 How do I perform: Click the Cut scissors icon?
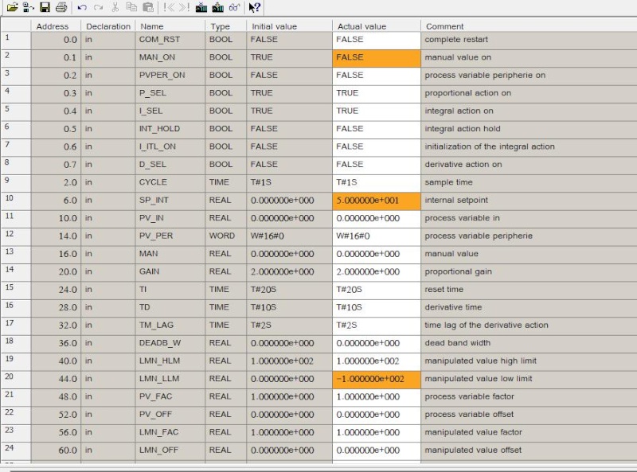coord(115,7)
